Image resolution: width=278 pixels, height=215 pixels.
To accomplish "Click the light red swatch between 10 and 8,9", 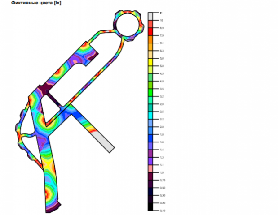I will pos(150,24).
